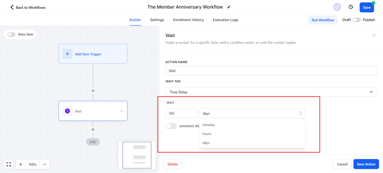Switch to the Execution Logs tab
The height and width of the screenshot is (173, 383).
pos(225,20)
